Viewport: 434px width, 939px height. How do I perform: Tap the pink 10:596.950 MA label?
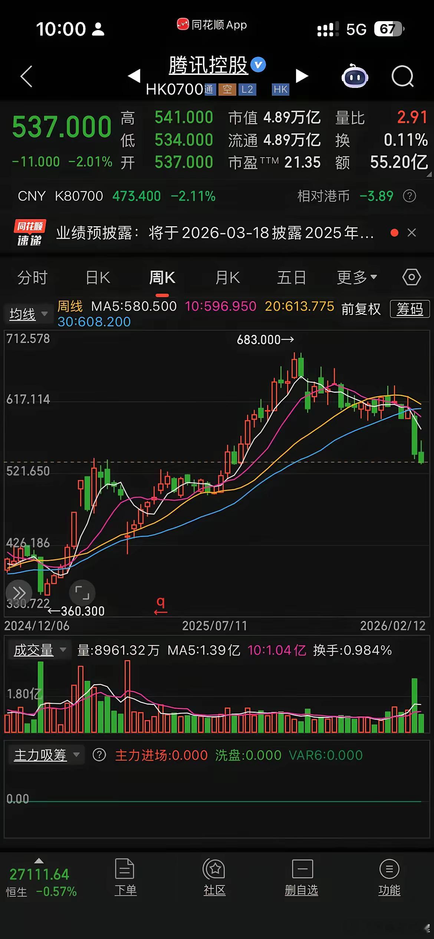coord(221,306)
